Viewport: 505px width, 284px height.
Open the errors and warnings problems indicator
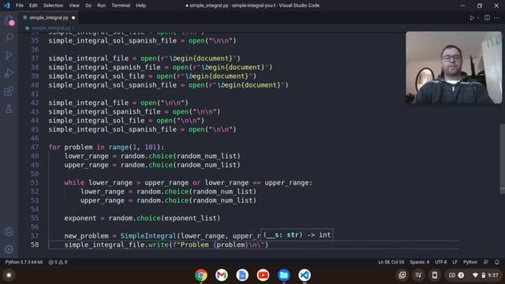pos(58,262)
